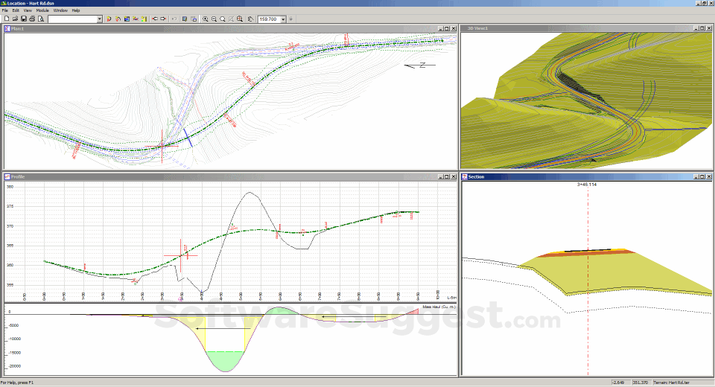Click the left arrow station icon
Screen dimensions: 715x387
pyautogui.click(x=155, y=19)
